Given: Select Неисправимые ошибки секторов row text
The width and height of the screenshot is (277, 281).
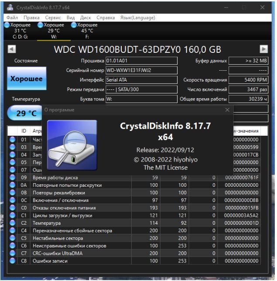Looking at the screenshot, I should [69, 246].
